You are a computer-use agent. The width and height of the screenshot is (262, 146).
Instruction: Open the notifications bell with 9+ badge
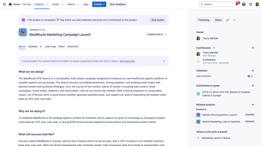237,4
